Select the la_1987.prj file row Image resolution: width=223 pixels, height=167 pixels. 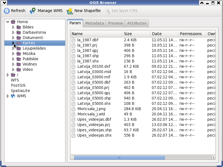pos(143,45)
